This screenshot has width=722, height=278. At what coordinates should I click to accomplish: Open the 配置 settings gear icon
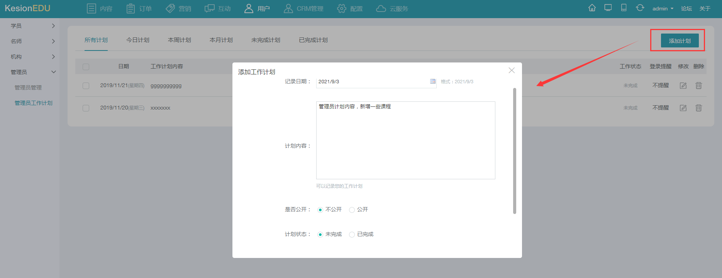(x=342, y=8)
